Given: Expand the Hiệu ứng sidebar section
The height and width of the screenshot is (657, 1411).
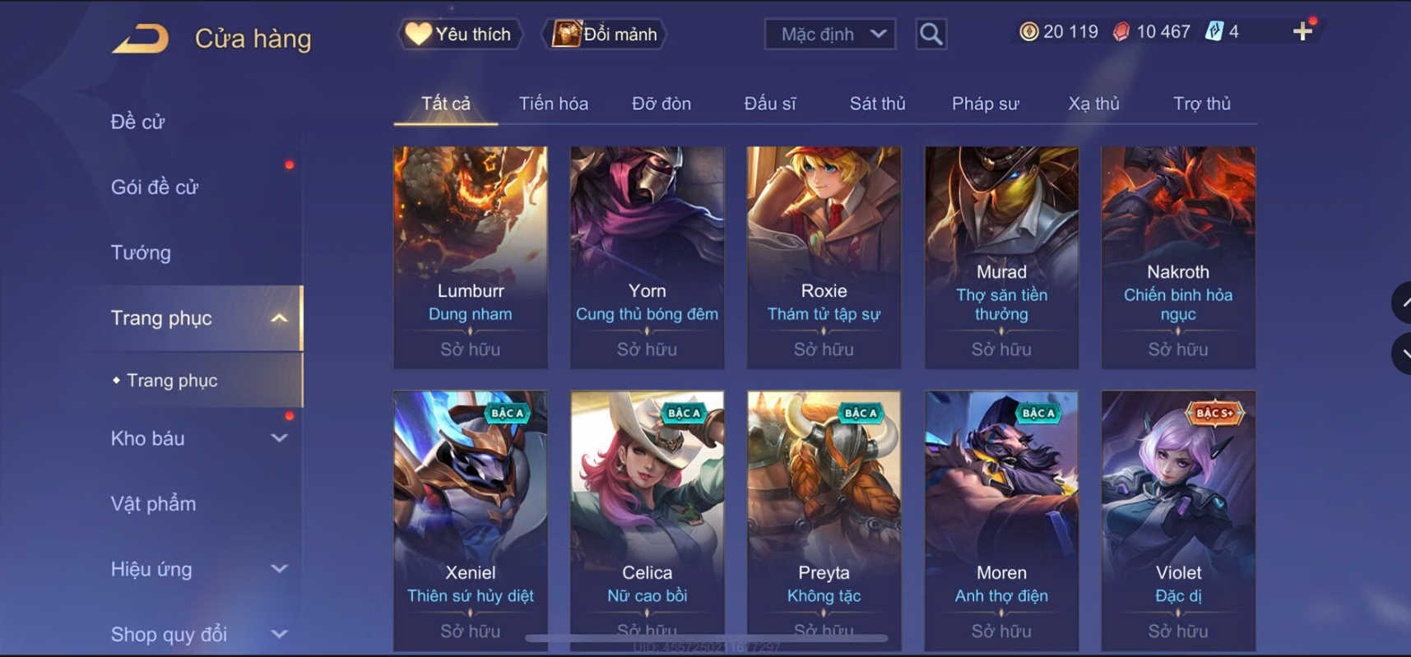Looking at the screenshot, I should (280, 569).
